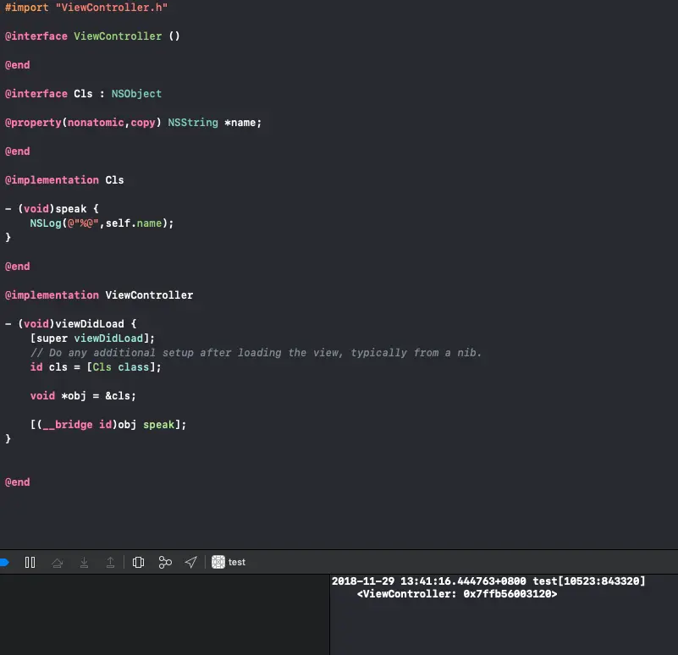Click the Step Over debug icon
This screenshot has height=655, width=678.
pyautogui.click(x=57, y=562)
